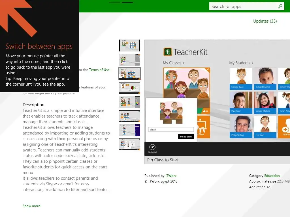Click the Switch between apps heading
The image size is (290, 217).
pos(39,46)
